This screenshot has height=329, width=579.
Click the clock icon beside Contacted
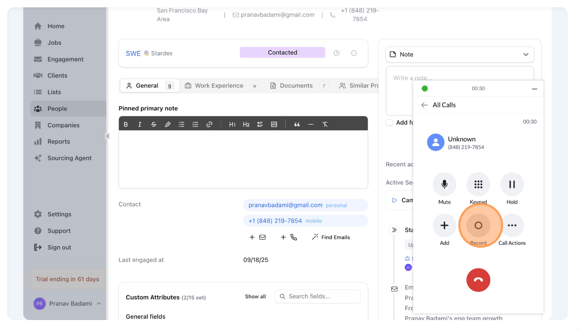coord(336,53)
